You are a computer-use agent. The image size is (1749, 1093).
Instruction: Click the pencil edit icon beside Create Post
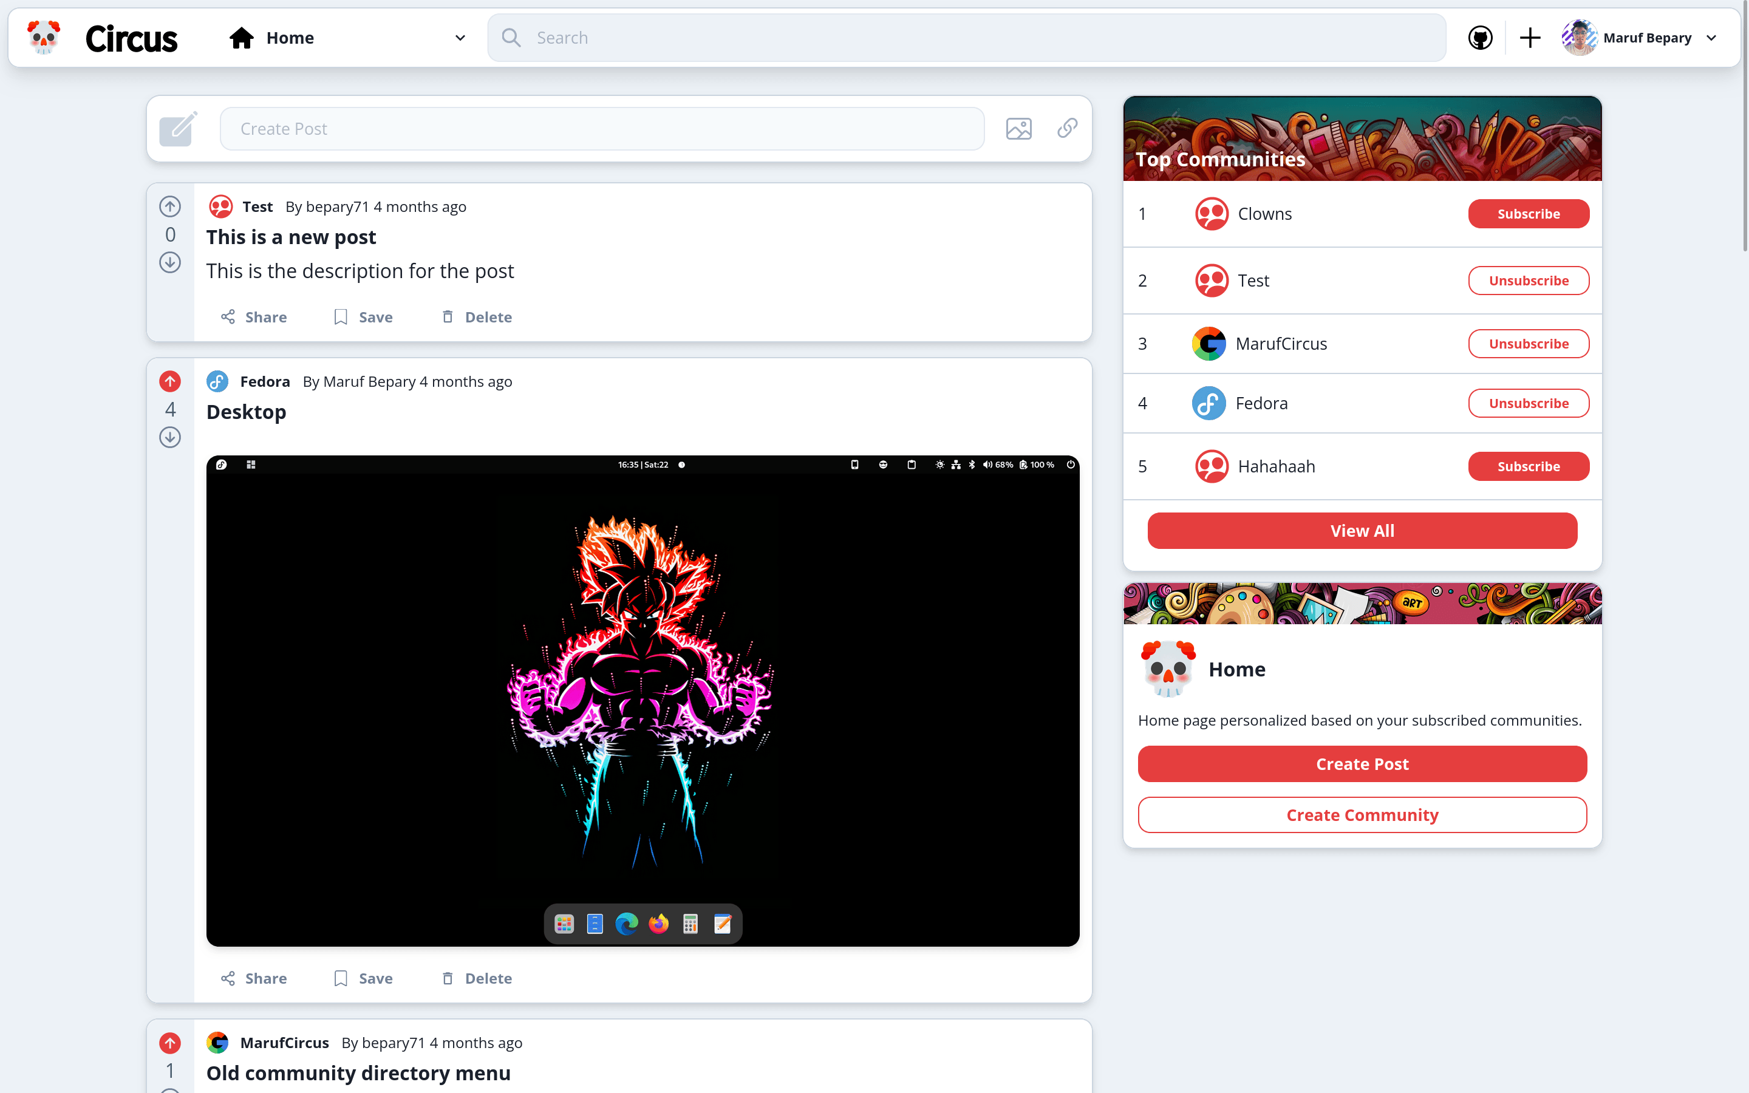(179, 129)
